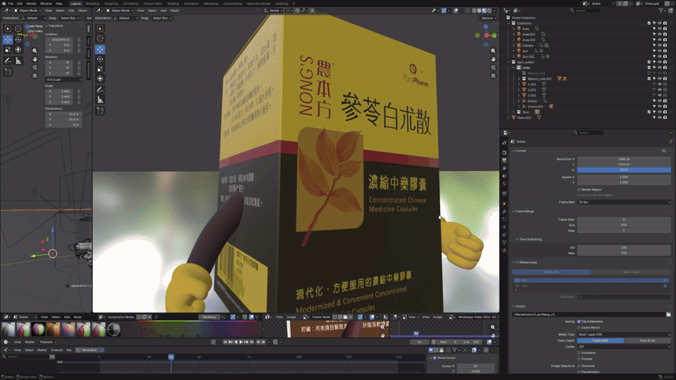
Task: Toggle visibility eye for Sun.001 in outliner
Action: (x=660, y=56)
